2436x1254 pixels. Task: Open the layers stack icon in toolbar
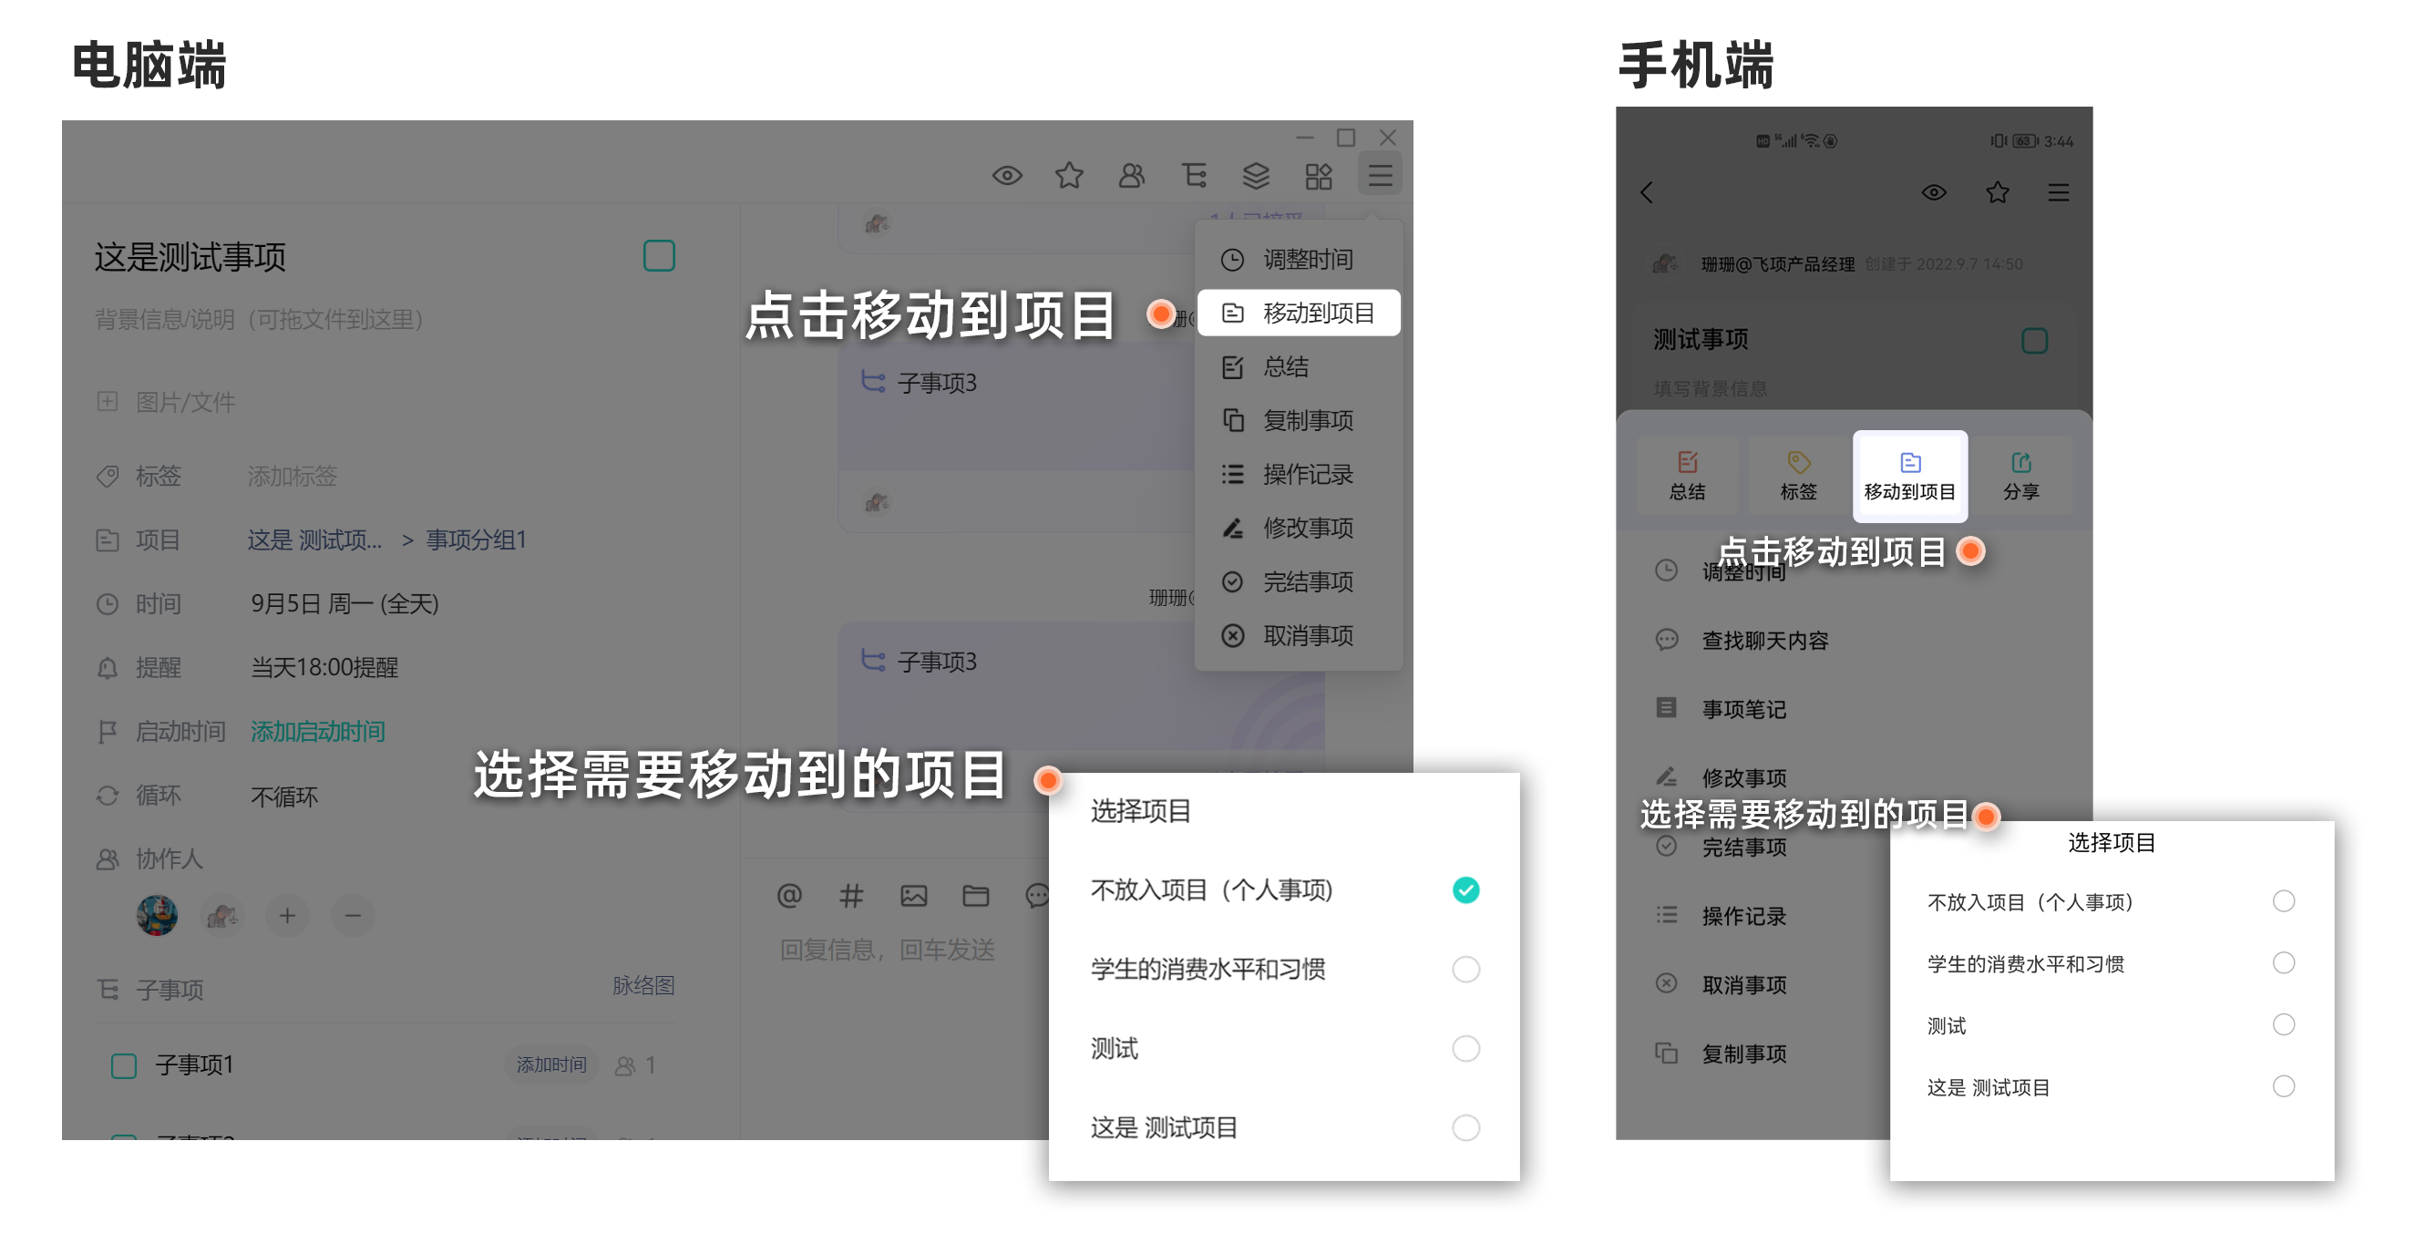(x=1255, y=176)
